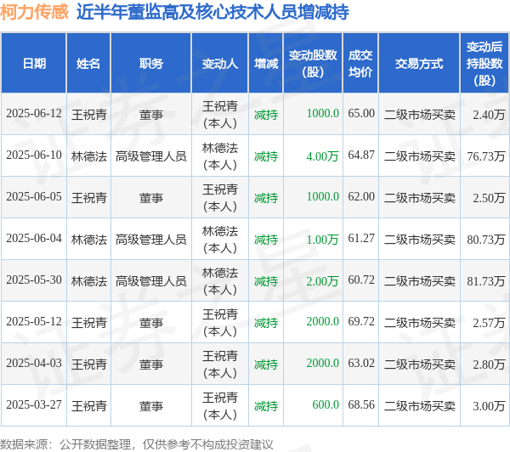Click the 日期 column header

(34, 64)
